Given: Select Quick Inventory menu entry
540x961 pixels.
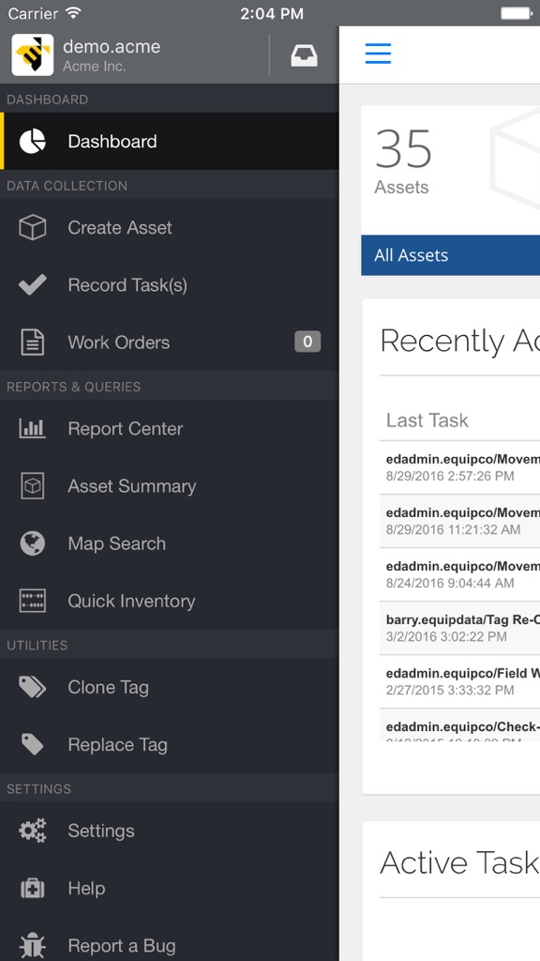Looking at the screenshot, I should tap(169, 601).
